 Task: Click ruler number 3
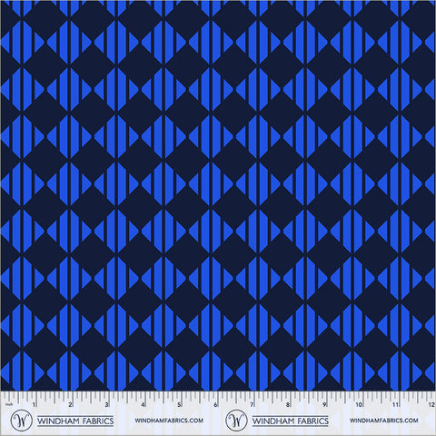[x=107, y=405]
